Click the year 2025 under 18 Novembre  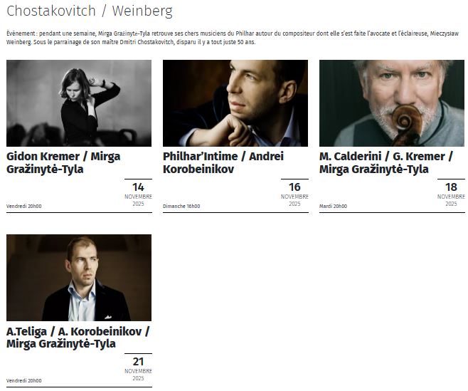coord(451,204)
